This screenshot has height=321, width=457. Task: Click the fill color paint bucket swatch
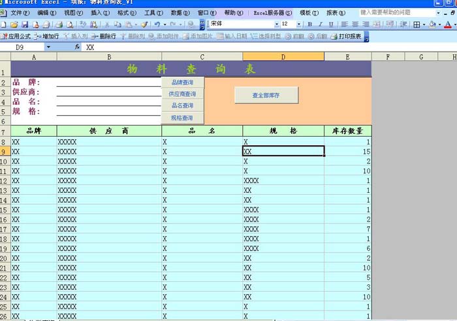point(432,25)
